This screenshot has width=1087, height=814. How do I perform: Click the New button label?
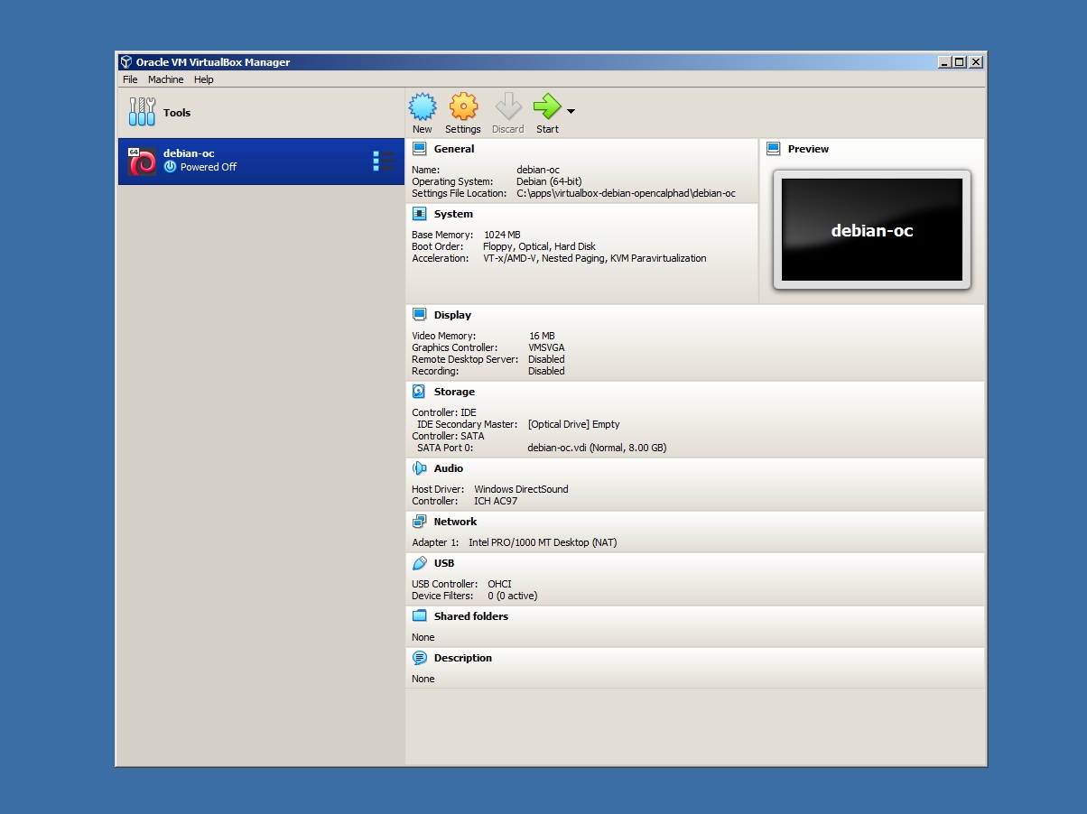coord(423,129)
